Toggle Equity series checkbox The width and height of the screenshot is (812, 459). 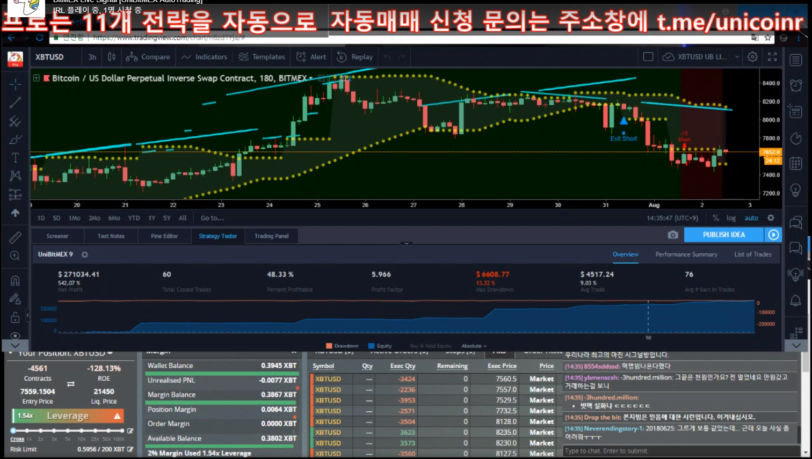coord(371,346)
